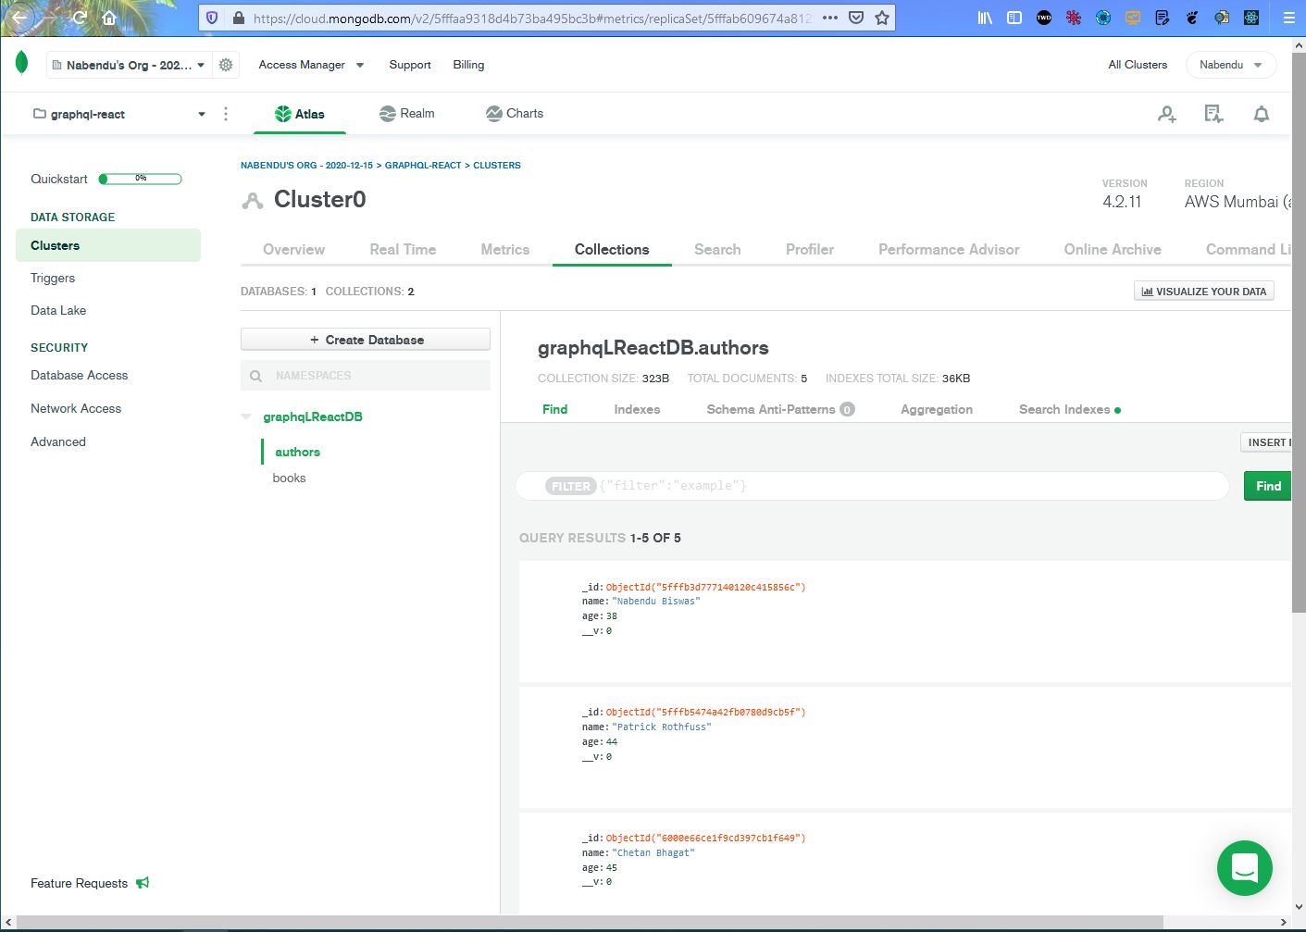Go to browser home page
The height and width of the screenshot is (932, 1306).
tap(109, 18)
